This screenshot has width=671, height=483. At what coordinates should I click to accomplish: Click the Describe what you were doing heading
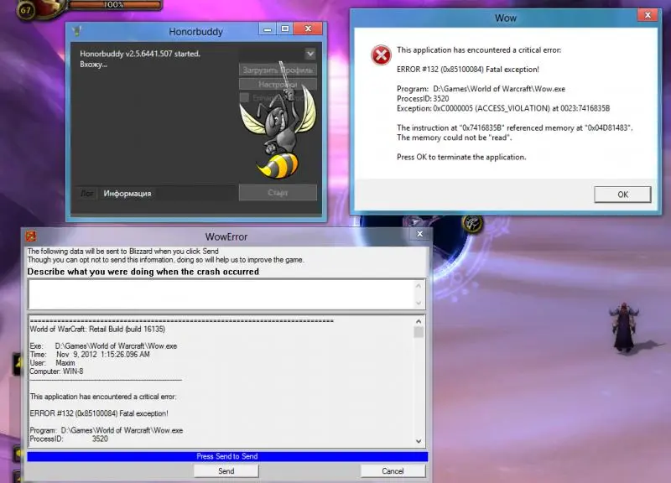pos(143,272)
